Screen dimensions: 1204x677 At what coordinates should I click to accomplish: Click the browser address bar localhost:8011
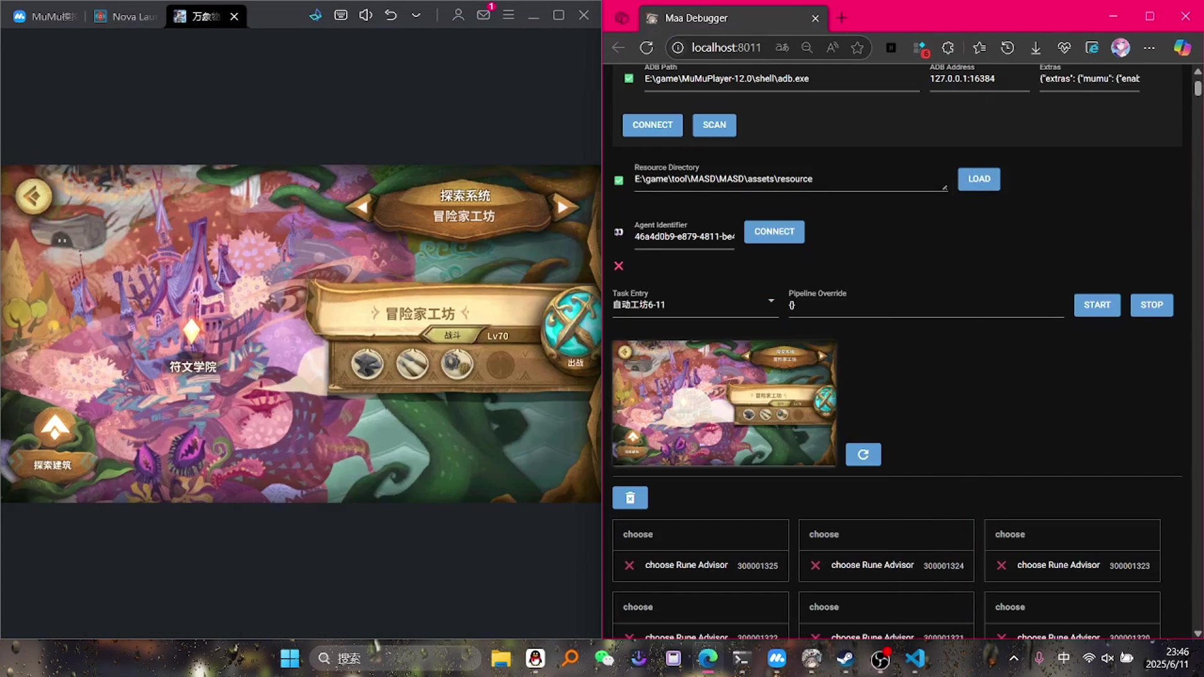[x=726, y=48]
